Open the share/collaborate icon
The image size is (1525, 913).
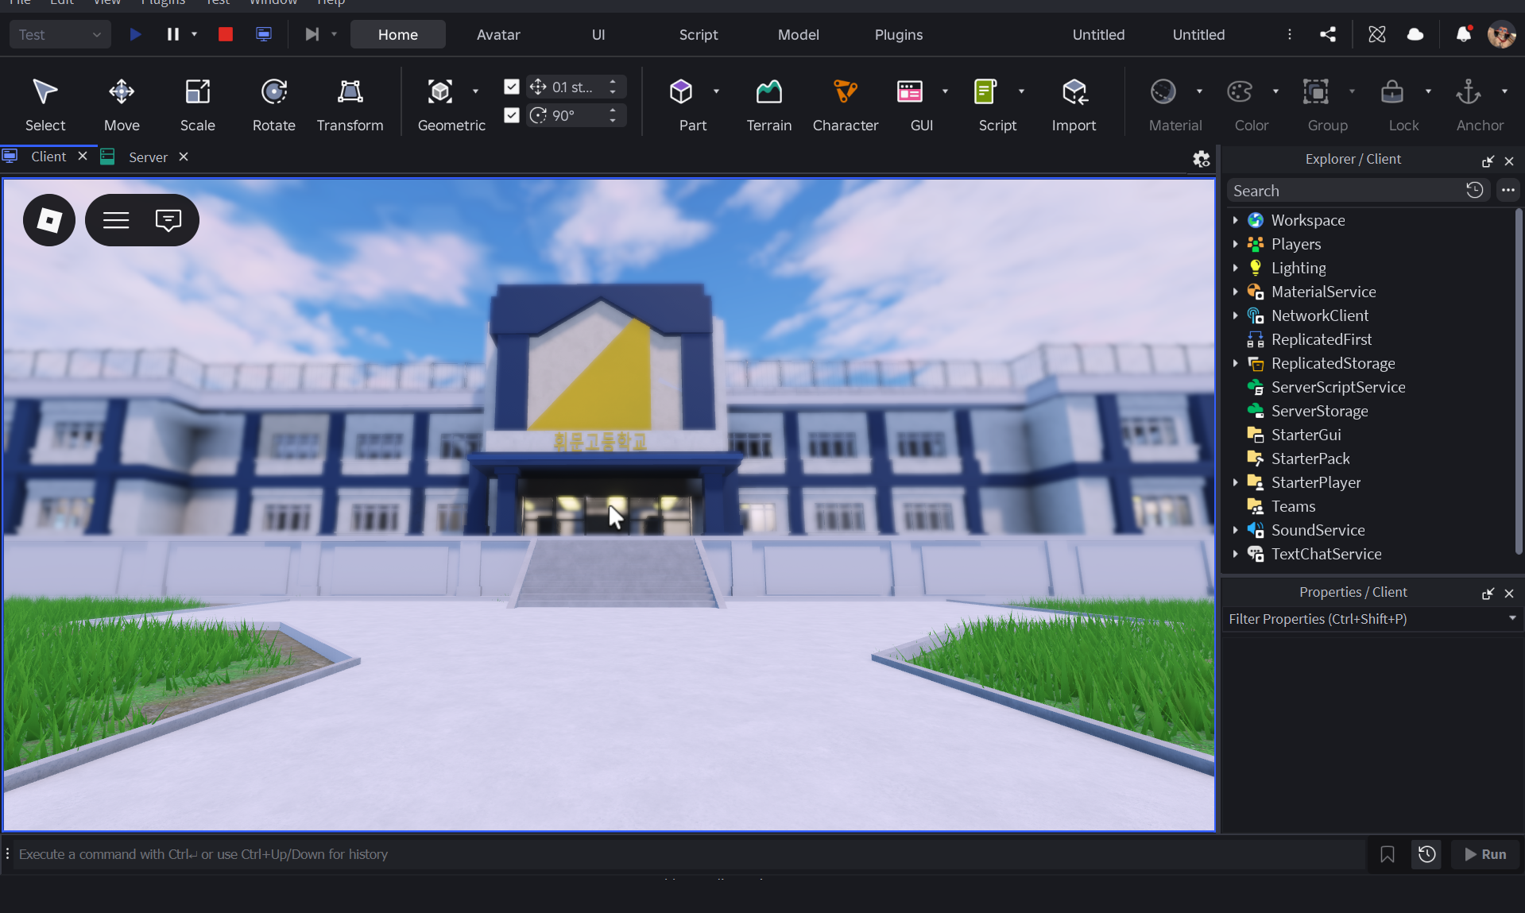[1328, 34]
